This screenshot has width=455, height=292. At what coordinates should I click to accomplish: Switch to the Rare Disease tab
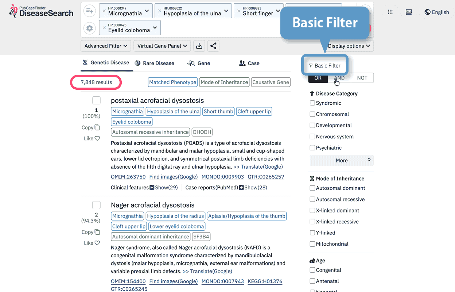[155, 63]
